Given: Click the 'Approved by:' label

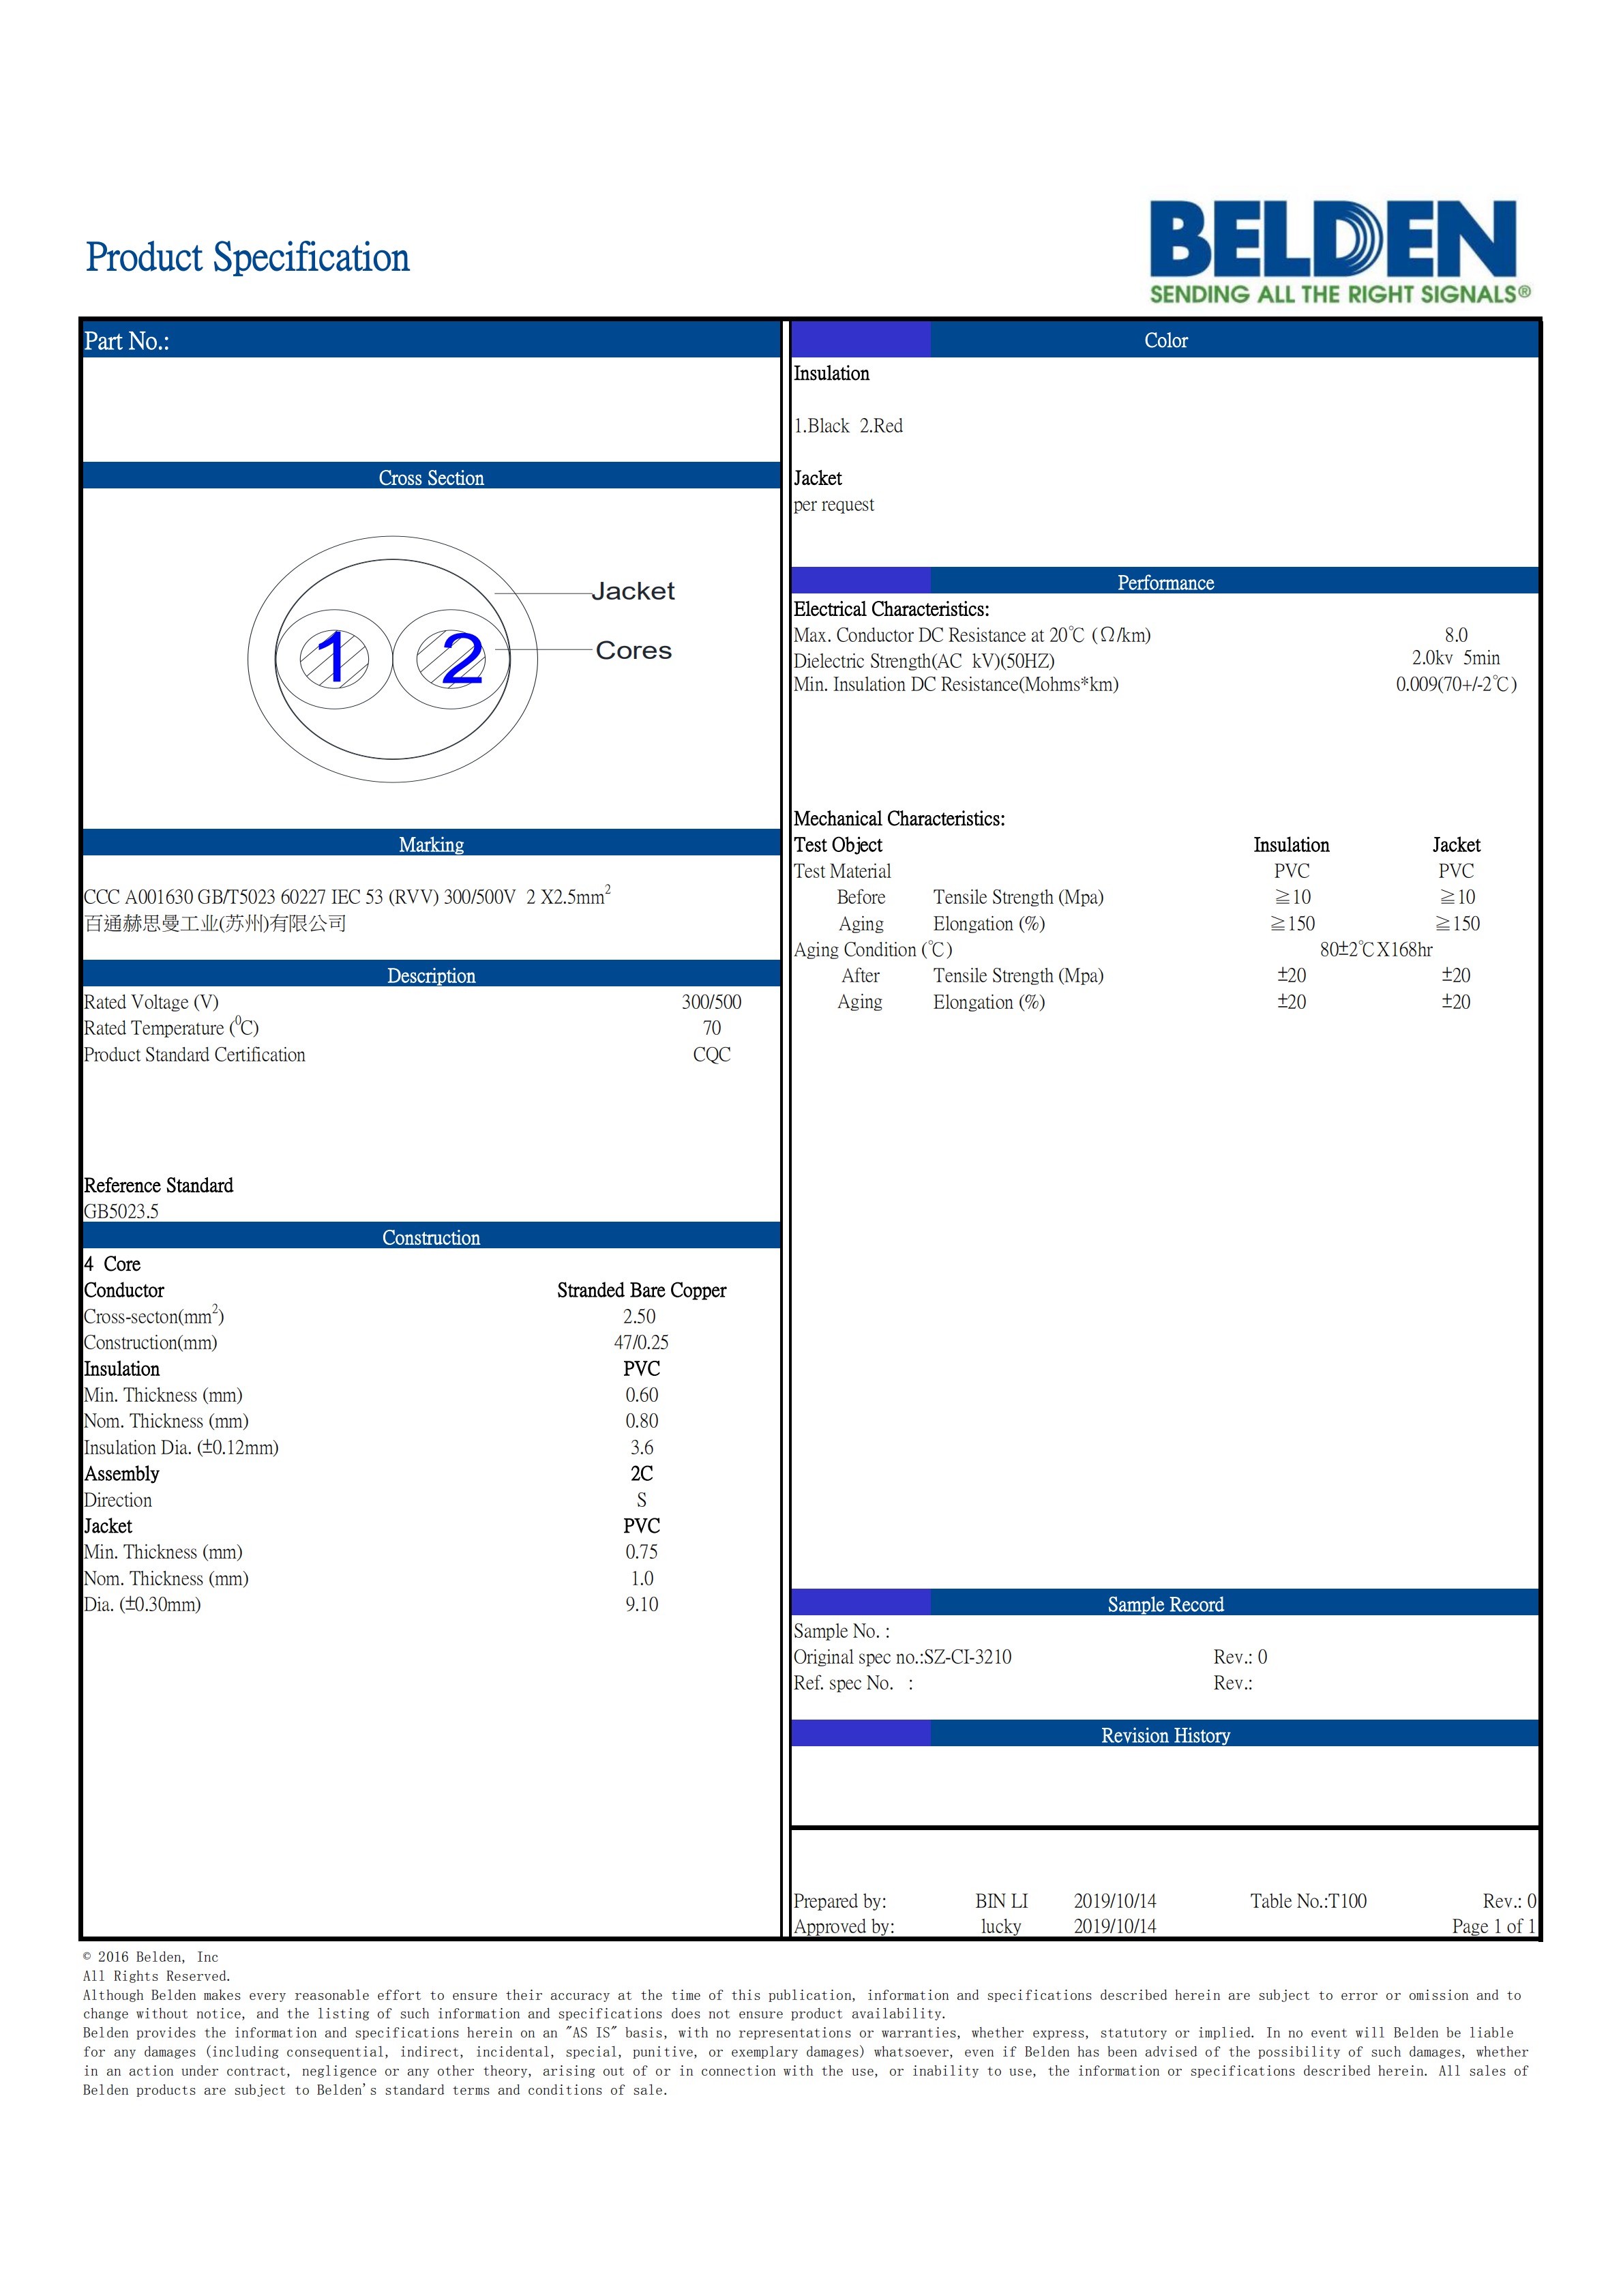Looking at the screenshot, I should coord(844,1927).
